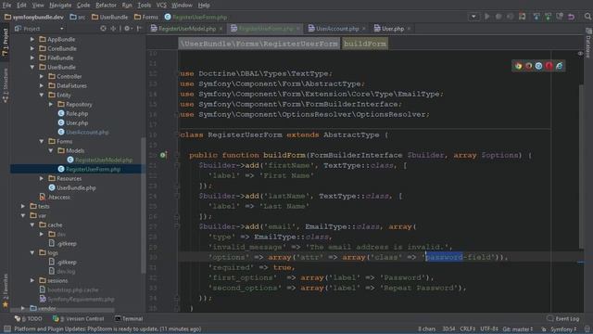Change UTF-8 file encoding in status bar
Viewport: 593px width, 334px height.
pyautogui.click(x=488, y=329)
